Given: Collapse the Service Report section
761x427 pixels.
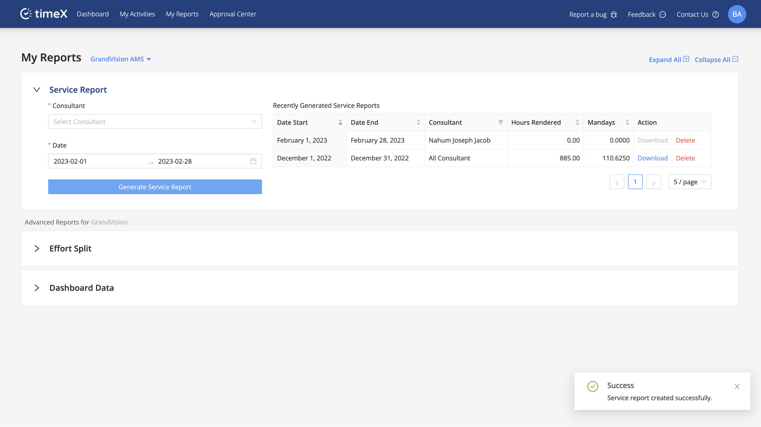Looking at the screenshot, I should 37,90.
